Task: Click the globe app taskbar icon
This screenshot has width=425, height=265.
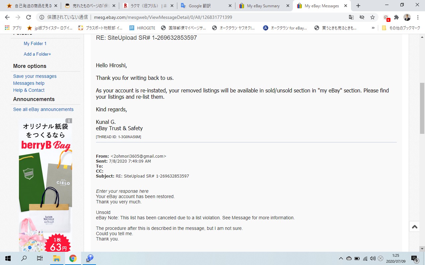Action: click(x=90, y=258)
